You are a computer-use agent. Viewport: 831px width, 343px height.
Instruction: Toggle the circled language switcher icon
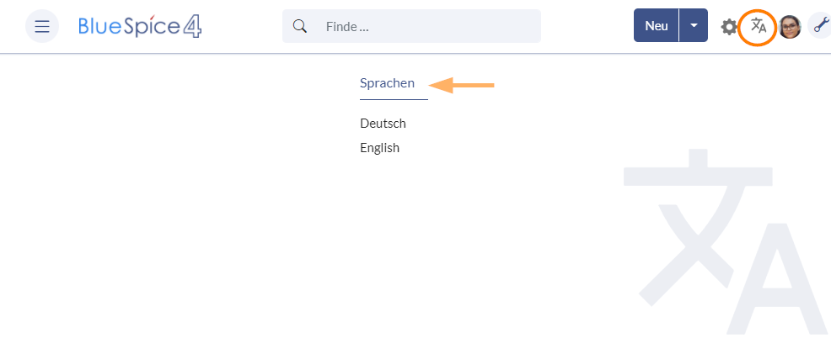pos(759,26)
